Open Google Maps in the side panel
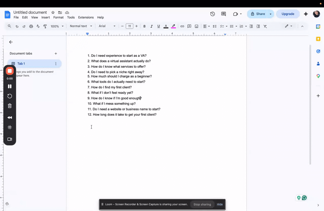The height and width of the screenshot is (211, 324). click(x=318, y=76)
